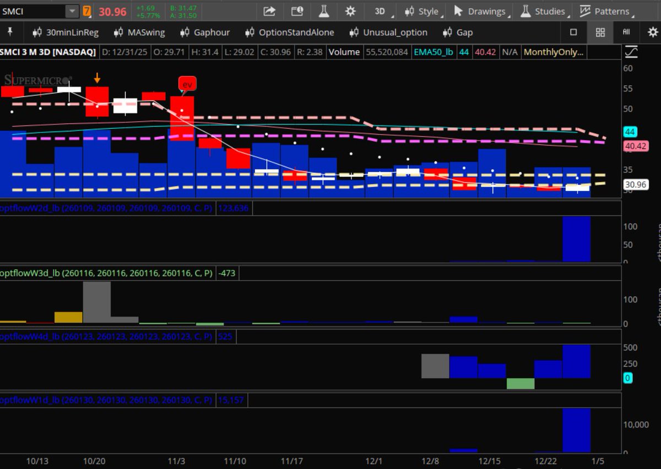Viewport: 661px width, 469px height.
Task: Click the flask icon in the top toolbar
Action: coord(324,11)
